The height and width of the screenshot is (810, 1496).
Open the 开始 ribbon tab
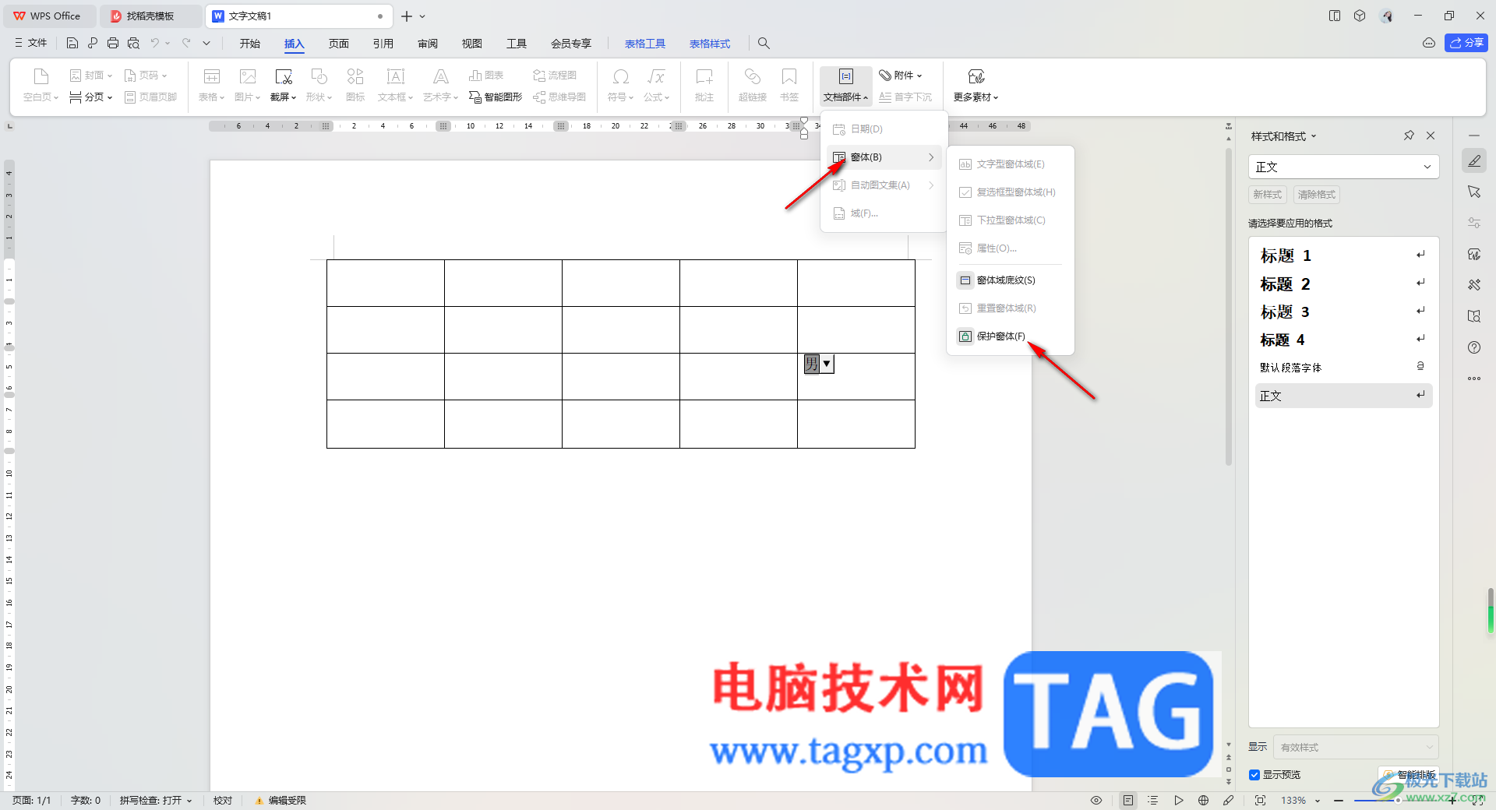[250, 44]
